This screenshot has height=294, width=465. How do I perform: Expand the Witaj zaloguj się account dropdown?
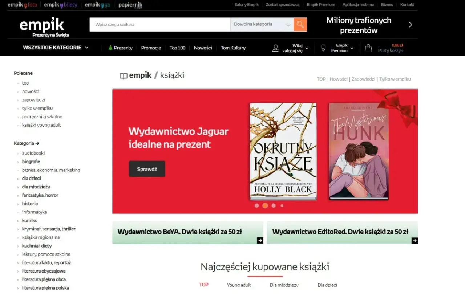coord(298,48)
